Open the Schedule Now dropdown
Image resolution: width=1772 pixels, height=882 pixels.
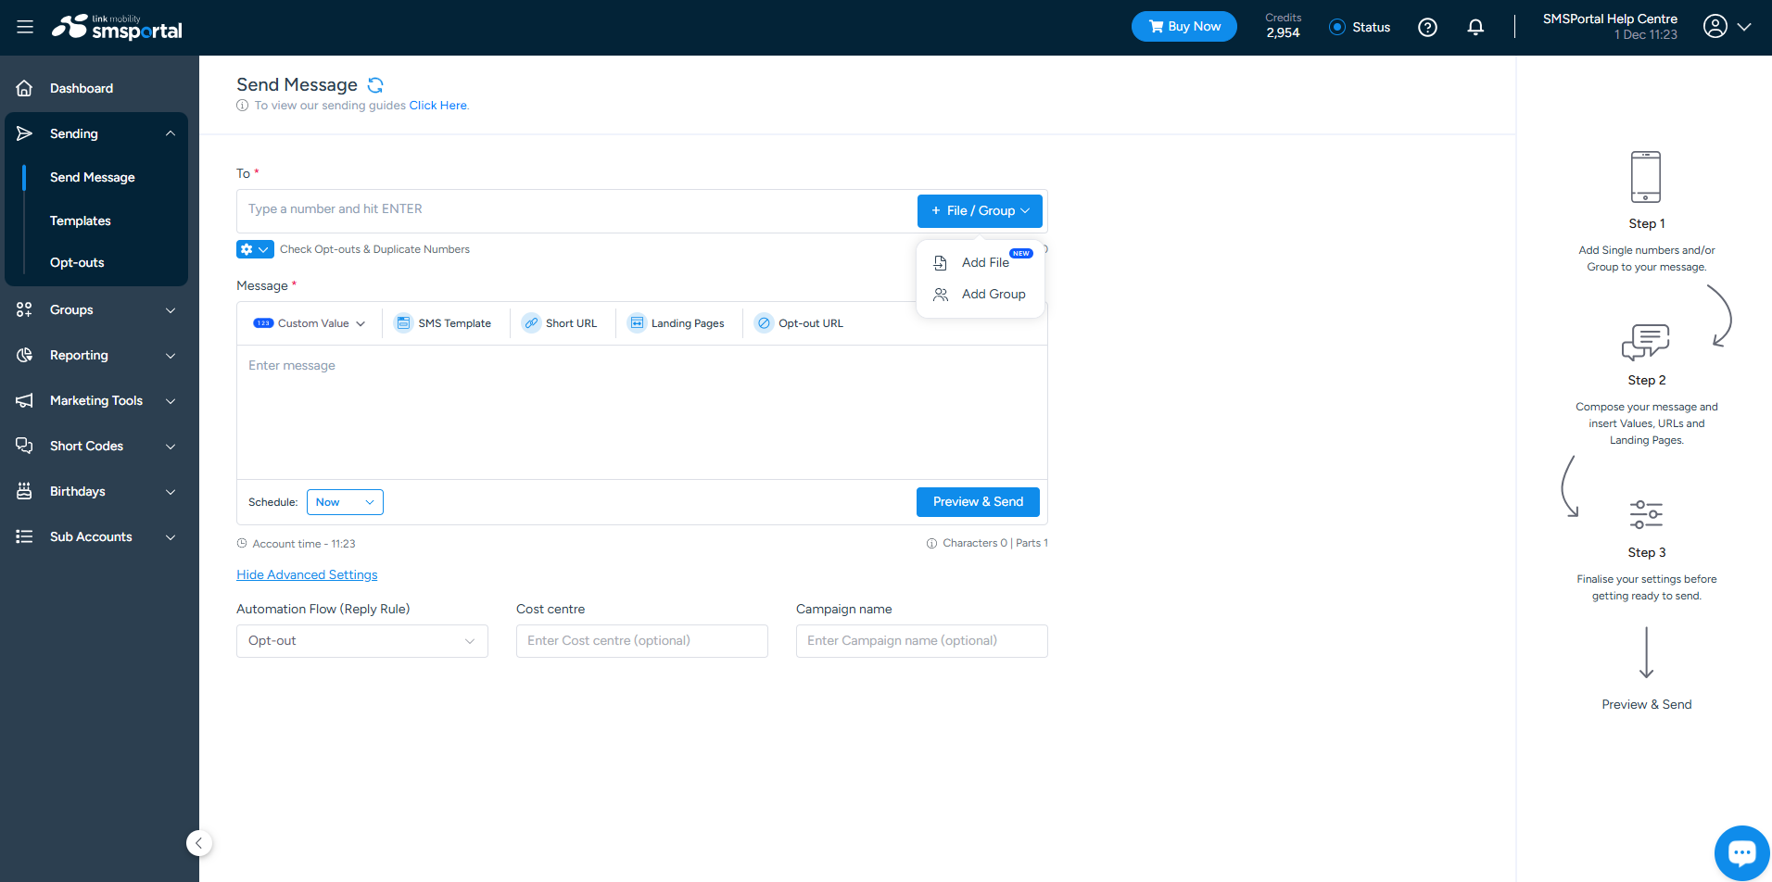(x=345, y=502)
